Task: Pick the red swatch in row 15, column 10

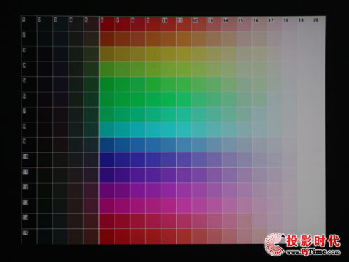Action: [168, 236]
